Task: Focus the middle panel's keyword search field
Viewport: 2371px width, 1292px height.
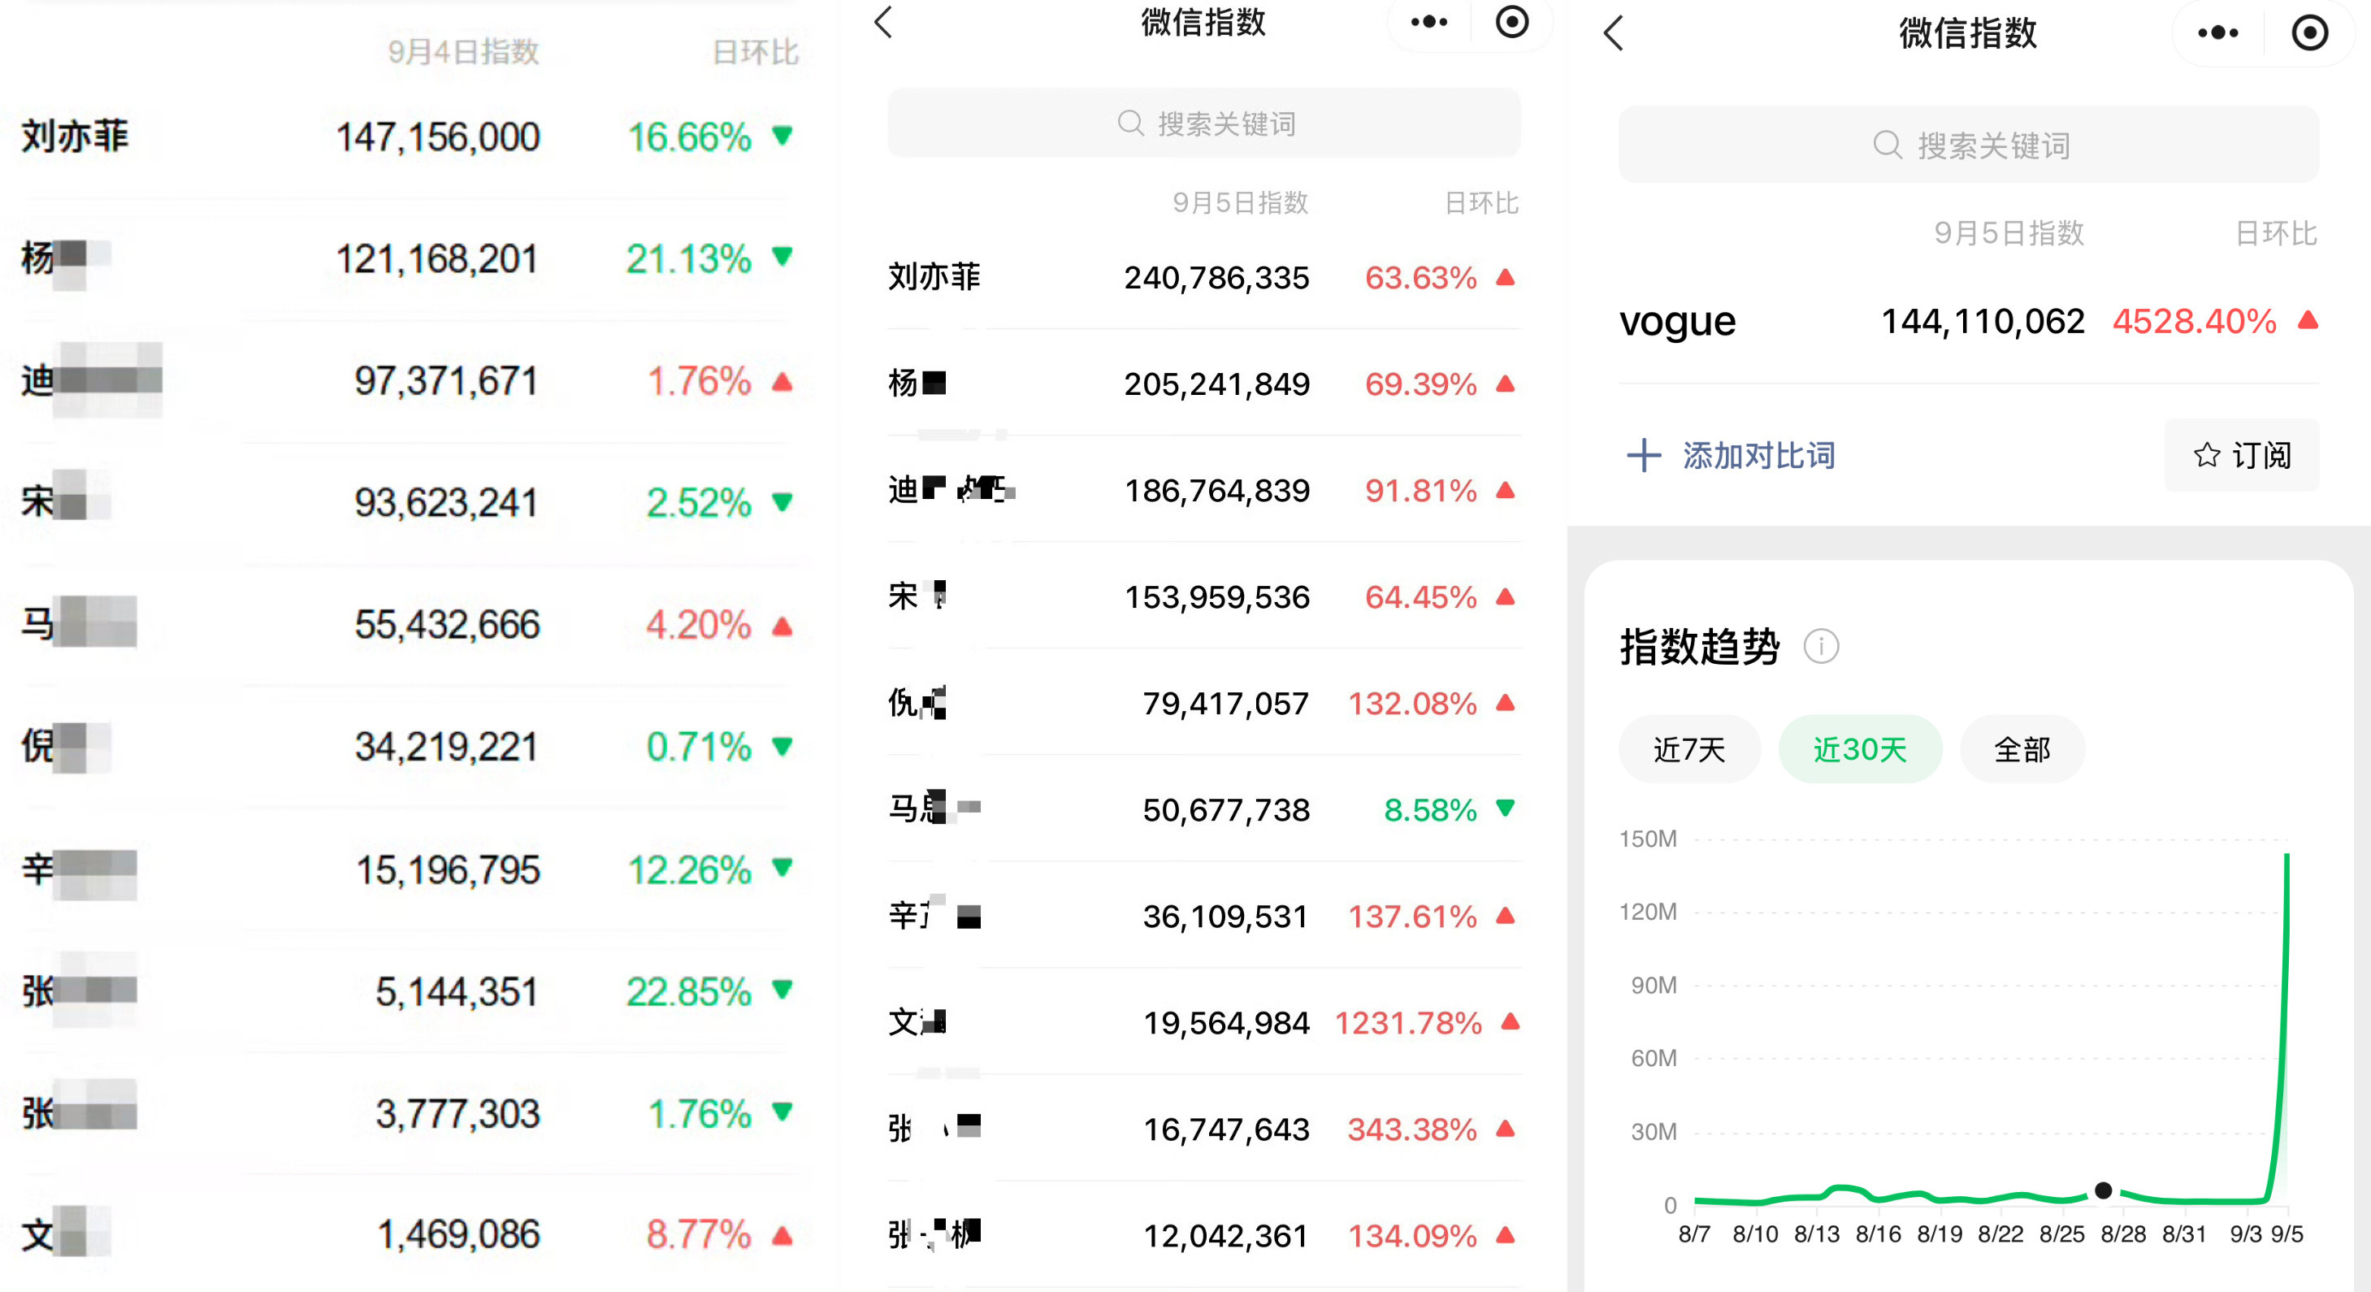Action: (1204, 124)
